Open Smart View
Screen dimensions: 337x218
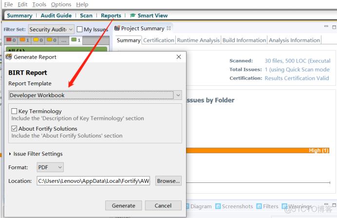[152, 16]
